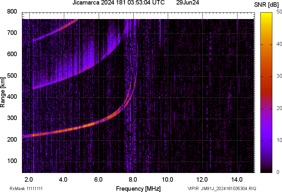Click the colorbar tick value '30'
Viewport: 282px width, 192px height.
pyautogui.click(x=279, y=76)
